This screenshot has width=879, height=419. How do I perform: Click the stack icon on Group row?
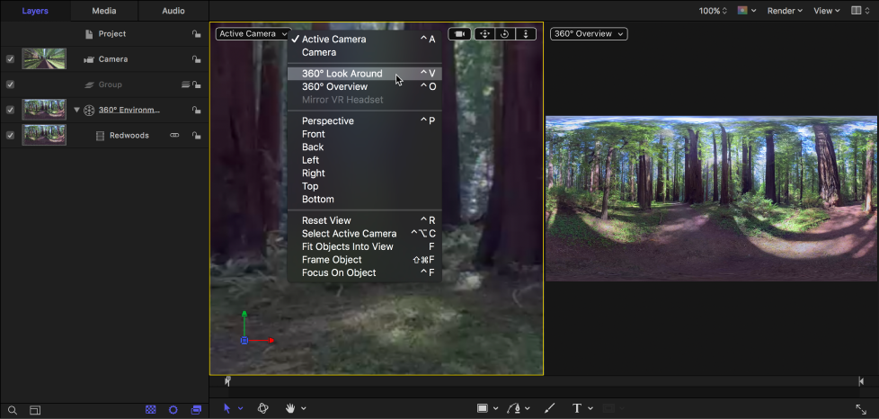tap(185, 85)
